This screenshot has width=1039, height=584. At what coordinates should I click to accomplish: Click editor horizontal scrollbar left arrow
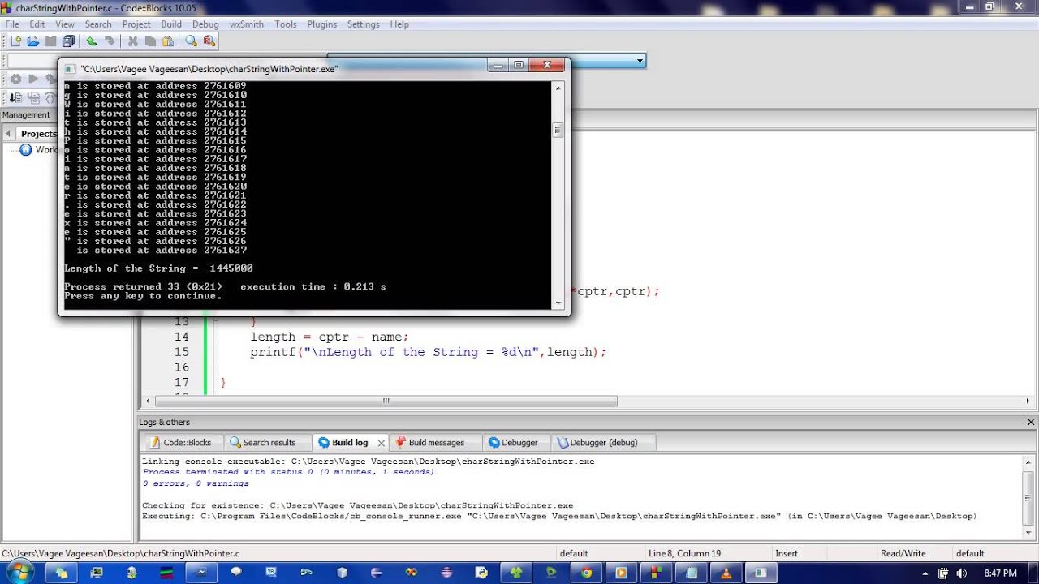pyautogui.click(x=147, y=401)
